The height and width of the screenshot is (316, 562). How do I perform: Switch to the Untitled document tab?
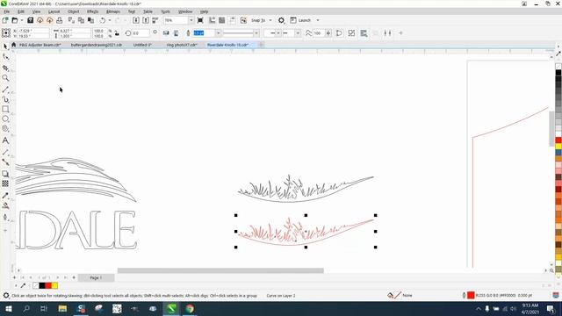coord(142,45)
